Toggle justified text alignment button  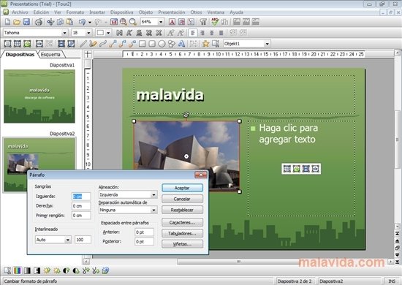[x=221, y=33]
